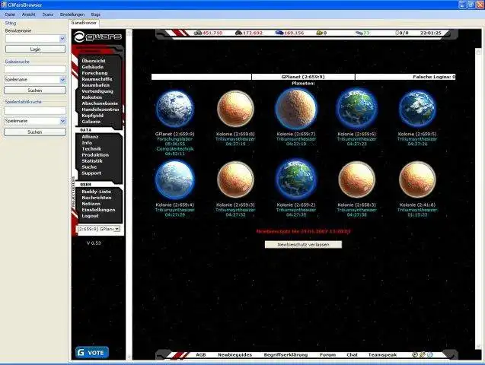The height and width of the screenshot is (365, 485).
Task: Select the Kolonie (2:659:2) planet image
Action: [296, 179]
